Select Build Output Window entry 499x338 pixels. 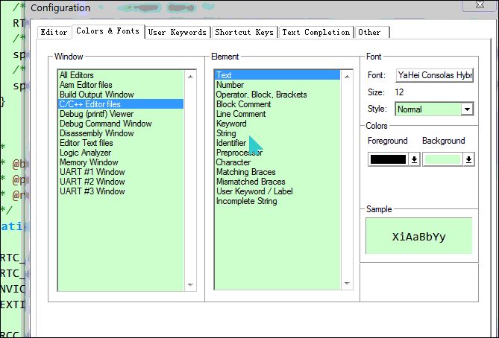[x=121, y=95]
